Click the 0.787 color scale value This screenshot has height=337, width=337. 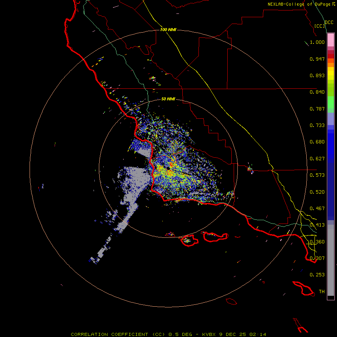[317, 109]
